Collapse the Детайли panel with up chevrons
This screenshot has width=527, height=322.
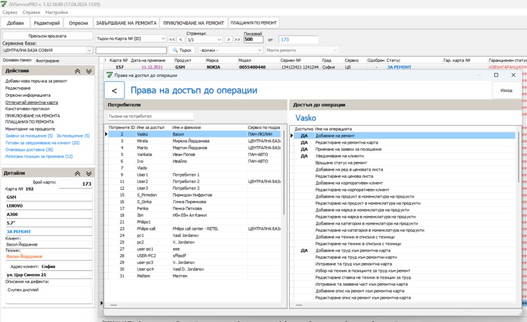point(77,173)
